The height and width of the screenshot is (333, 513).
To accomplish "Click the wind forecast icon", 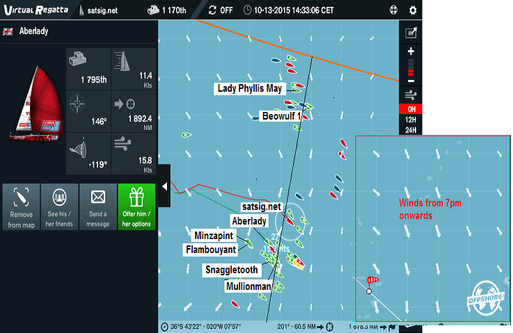I will coord(411,95).
